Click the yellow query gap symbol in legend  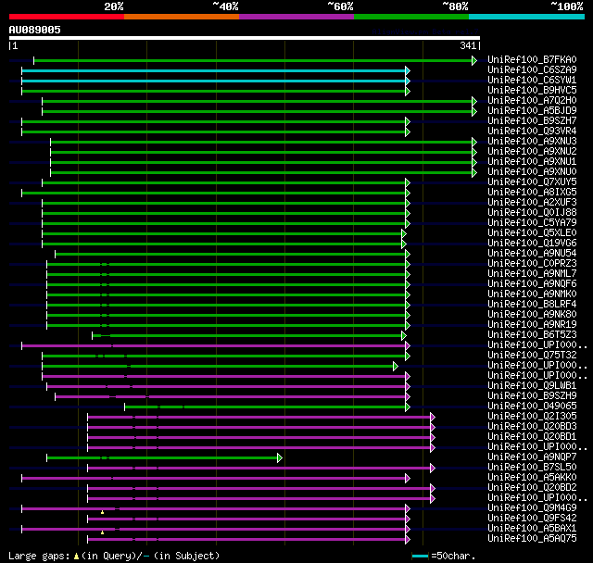[76, 556]
